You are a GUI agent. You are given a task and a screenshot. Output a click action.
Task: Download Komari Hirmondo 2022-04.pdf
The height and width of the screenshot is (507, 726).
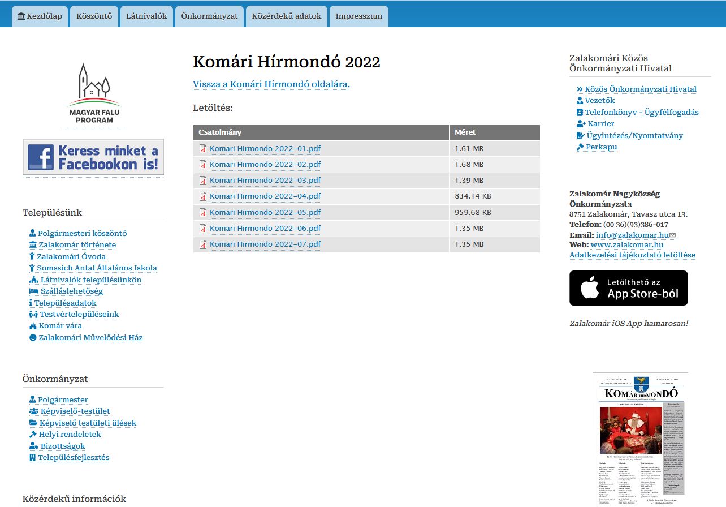tap(265, 196)
